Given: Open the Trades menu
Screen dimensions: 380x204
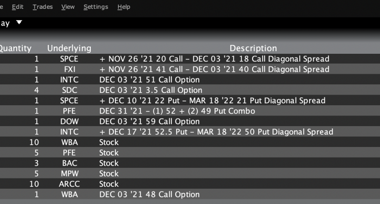Looking at the screenshot, I should tap(43, 7).
